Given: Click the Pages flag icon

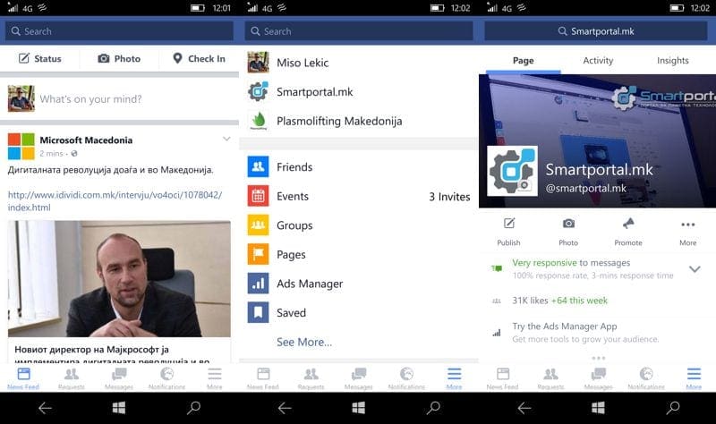Looking at the screenshot, I should pos(258,254).
